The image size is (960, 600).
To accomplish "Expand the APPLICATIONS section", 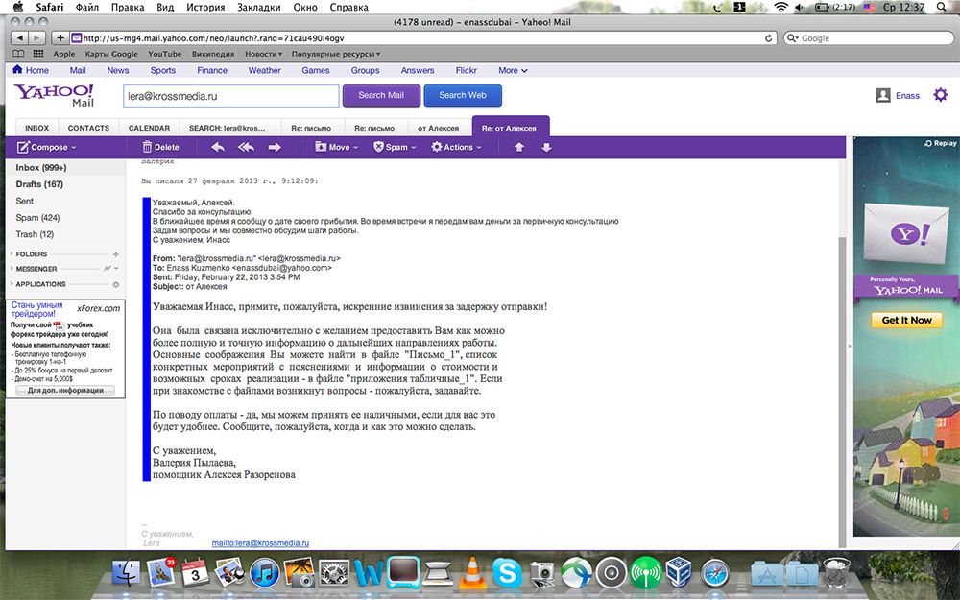I will tap(12, 284).
